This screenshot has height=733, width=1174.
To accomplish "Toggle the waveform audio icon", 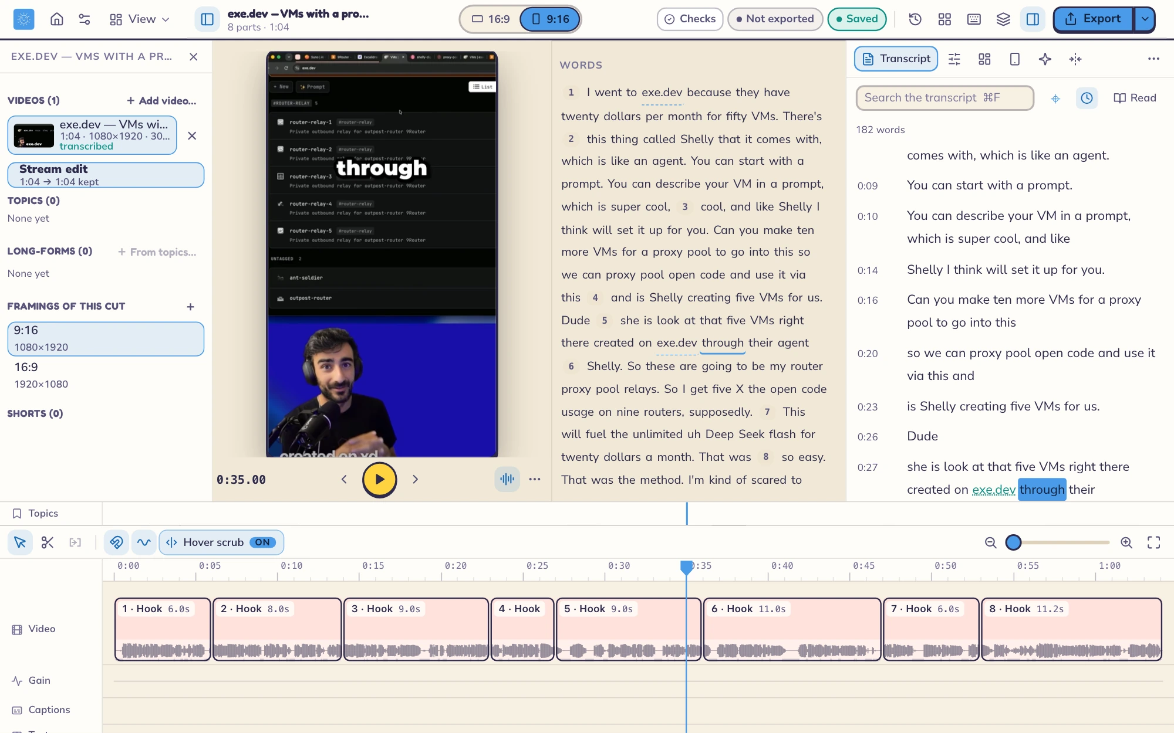I will (x=507, y=480).
